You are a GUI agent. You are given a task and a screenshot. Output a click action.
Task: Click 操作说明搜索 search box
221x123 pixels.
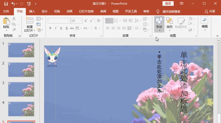click(x=171, y=11)
